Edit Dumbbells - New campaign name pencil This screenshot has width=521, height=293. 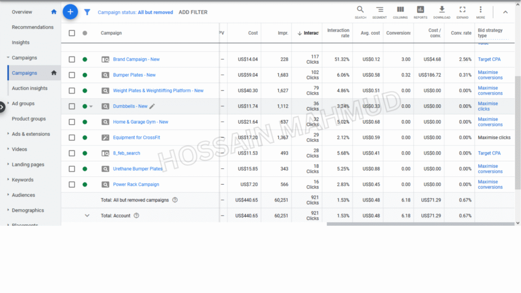(152, 106)
